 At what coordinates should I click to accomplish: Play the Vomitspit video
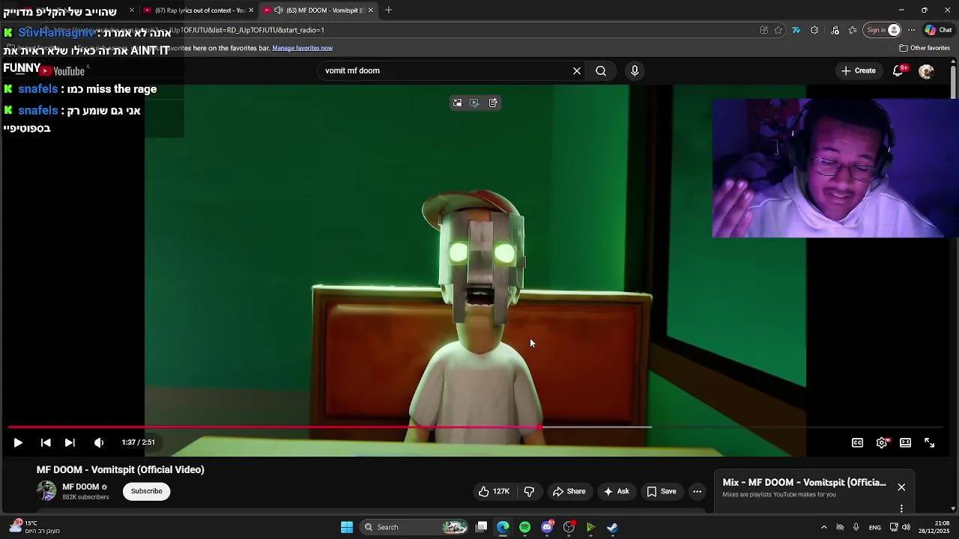(18, 442)
